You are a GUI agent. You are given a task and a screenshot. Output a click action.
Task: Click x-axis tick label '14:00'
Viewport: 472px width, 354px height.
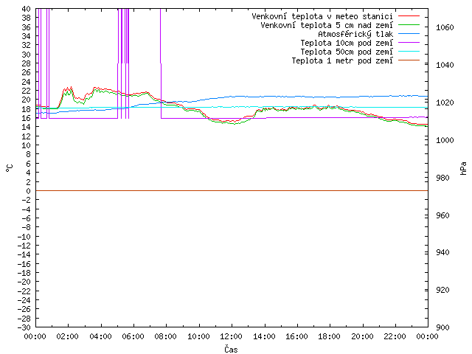click(x=264, y=336)
